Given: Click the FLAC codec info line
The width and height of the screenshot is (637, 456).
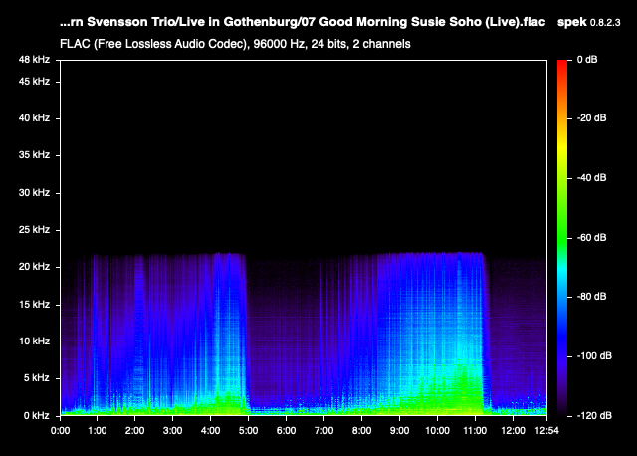Looking at the screenshot, I should click(x=235, y=44).
